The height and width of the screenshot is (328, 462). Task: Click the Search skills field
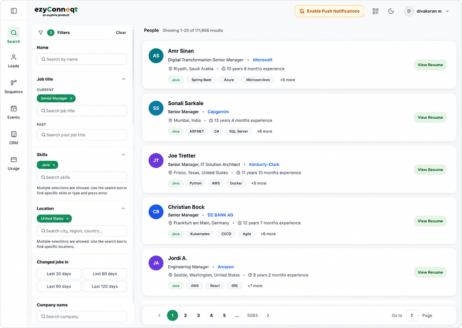82,177
